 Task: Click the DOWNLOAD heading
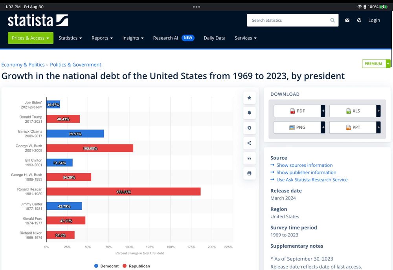pyautogui.click(x=285, y=94)
